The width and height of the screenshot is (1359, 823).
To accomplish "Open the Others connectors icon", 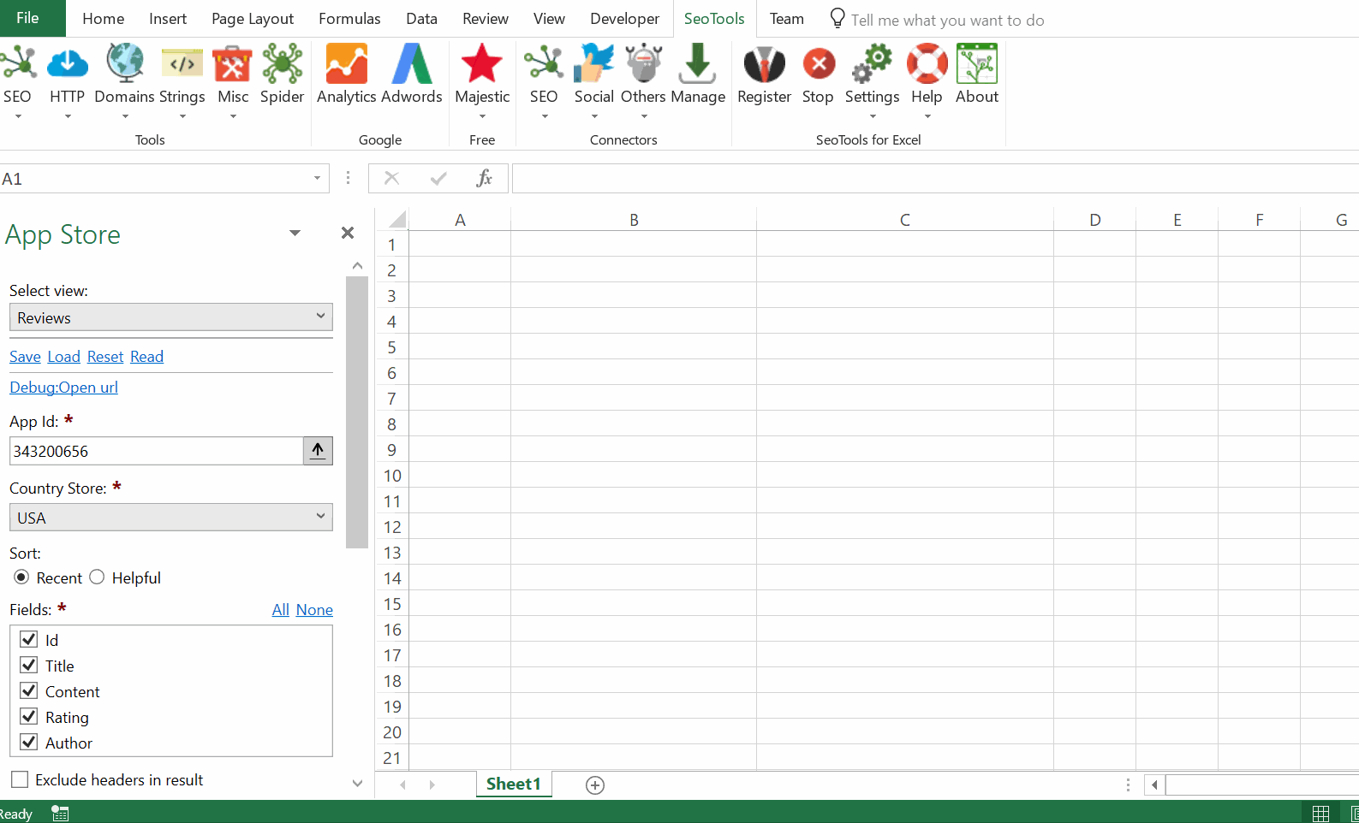I will pyautogui.click(x=644, y=64).
